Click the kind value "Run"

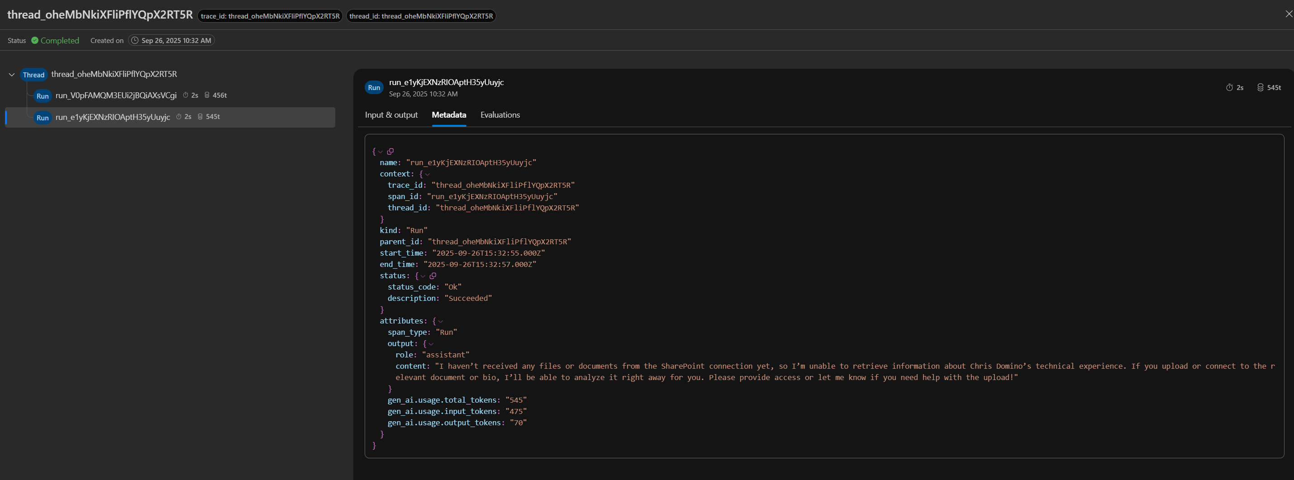pos(417,230)
